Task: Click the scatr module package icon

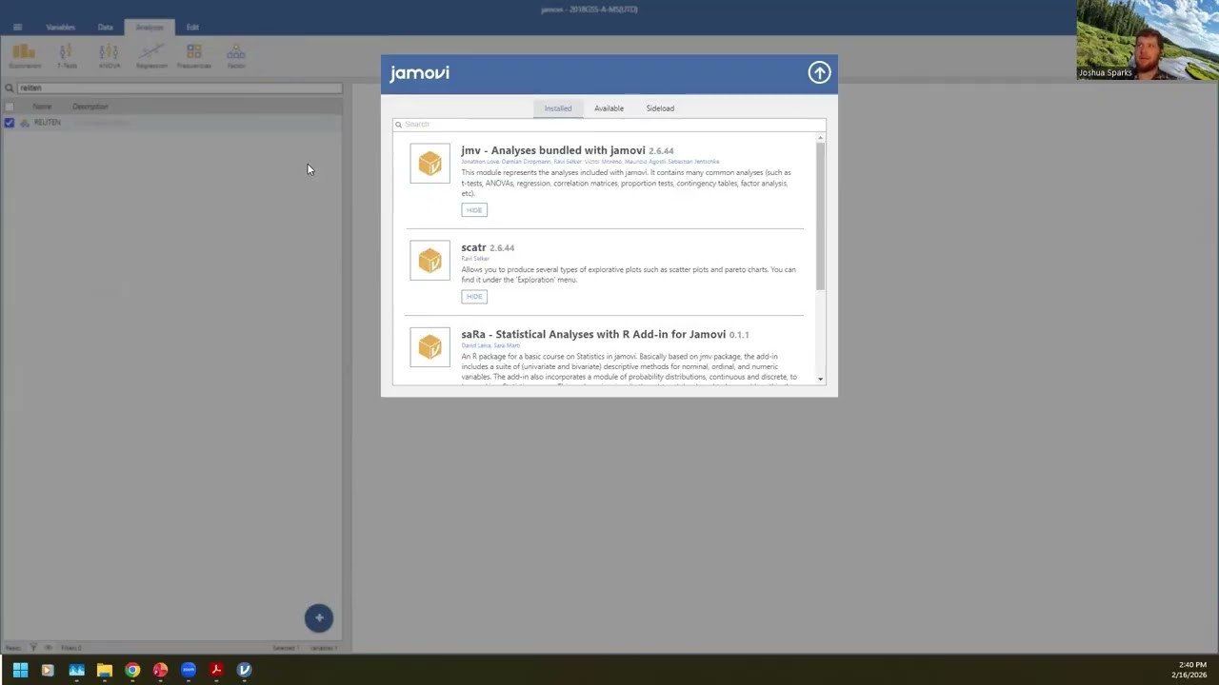Action: [430, 261]
